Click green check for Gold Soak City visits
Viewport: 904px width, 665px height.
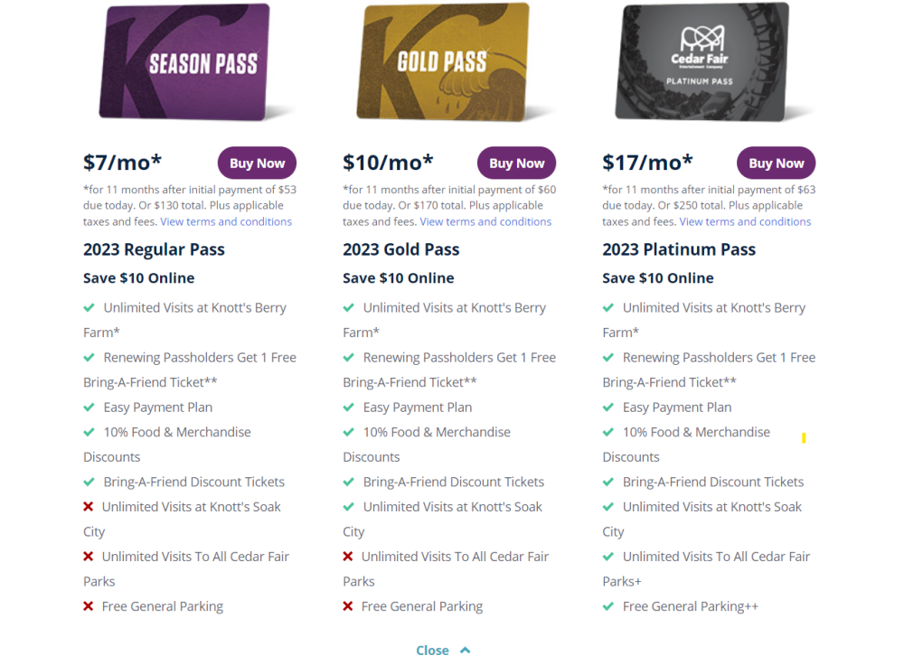(x=349, y=507)
